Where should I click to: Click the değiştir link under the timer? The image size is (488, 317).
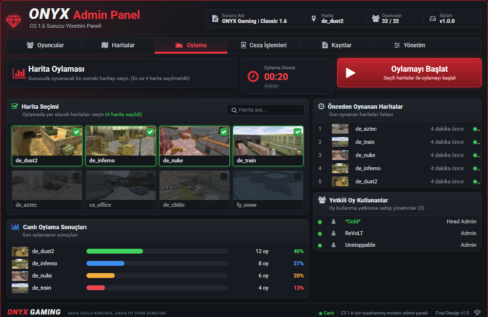click(271, 86)
